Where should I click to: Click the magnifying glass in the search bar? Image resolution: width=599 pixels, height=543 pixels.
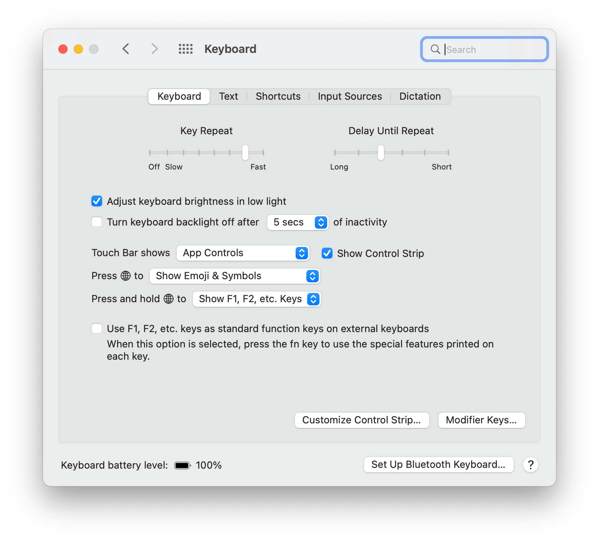tap(435, 49)
